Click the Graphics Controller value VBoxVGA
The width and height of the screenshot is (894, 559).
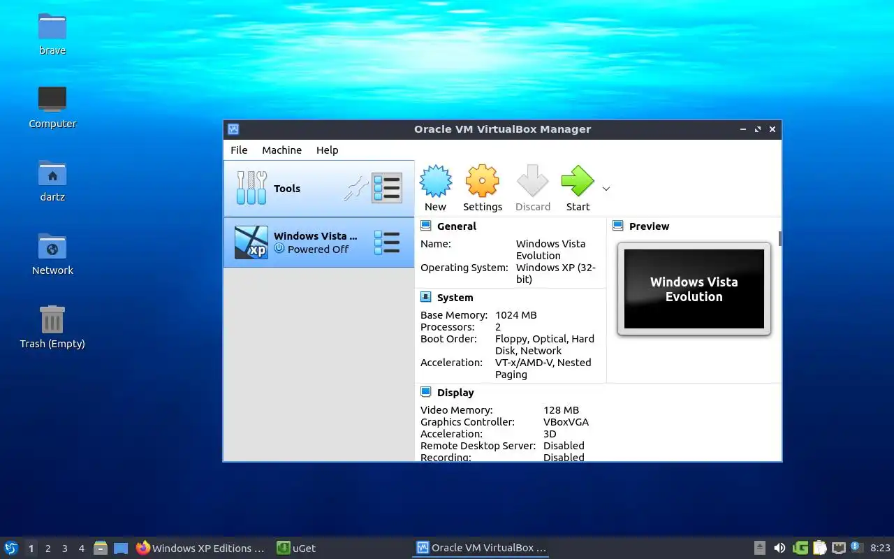pos(566,422)
